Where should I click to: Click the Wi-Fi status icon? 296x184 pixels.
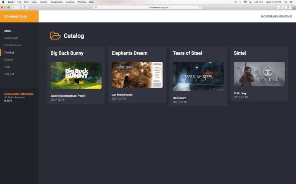(x=245, y=2)
